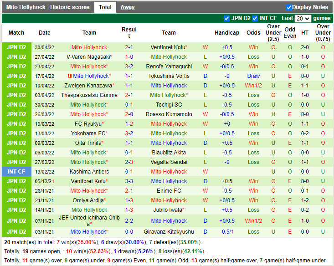Switch to the Total tab

coord(105,7)
